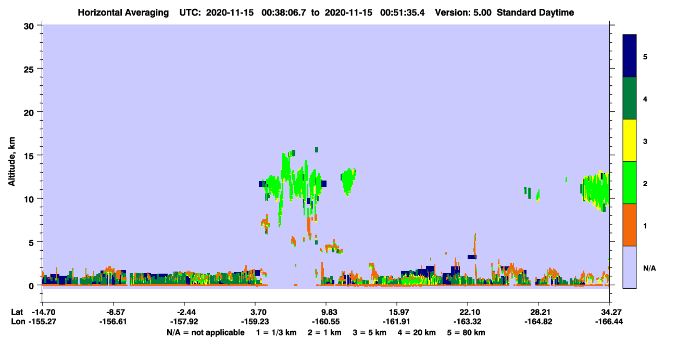The image size is (677, 347).
Task: Click the 'Lon' row label
Action: pyautogui.click(x=17, y=322)
